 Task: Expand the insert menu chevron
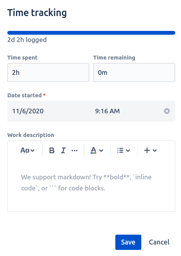click(155, 151)
